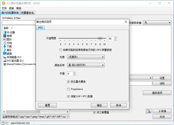The width and height of the screenshot is (174, 125).
Task: Click the DVD 驱动器 (D:) icon
Action: (5, 61)
